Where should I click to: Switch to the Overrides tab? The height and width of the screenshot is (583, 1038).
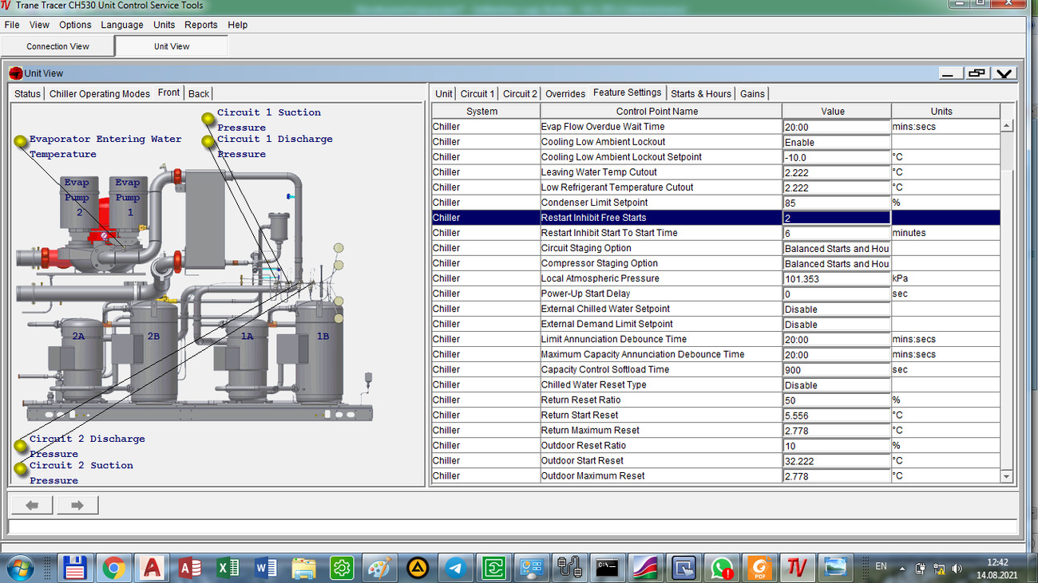click(565, 93)
